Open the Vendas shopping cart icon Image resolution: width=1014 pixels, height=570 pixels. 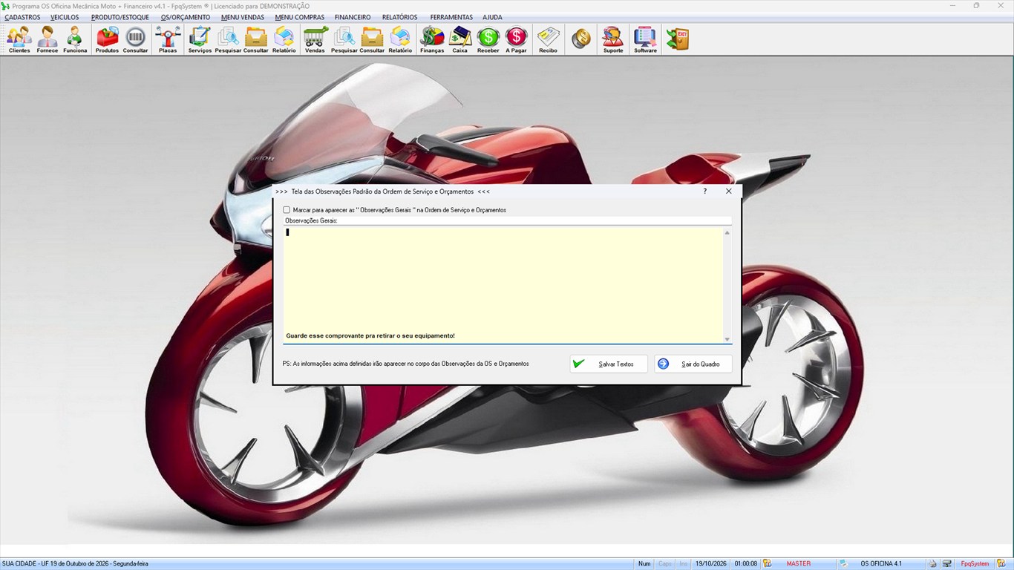click(x=315, y=39)
